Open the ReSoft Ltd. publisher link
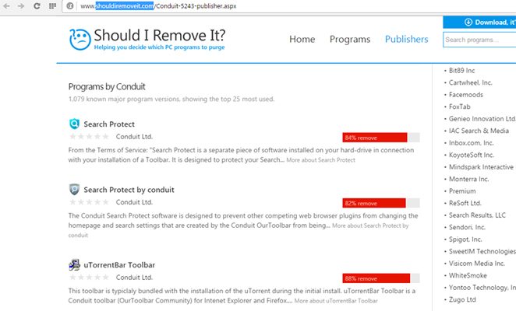The height and width of the screenshot is (311, 516). tap(465, 203)
